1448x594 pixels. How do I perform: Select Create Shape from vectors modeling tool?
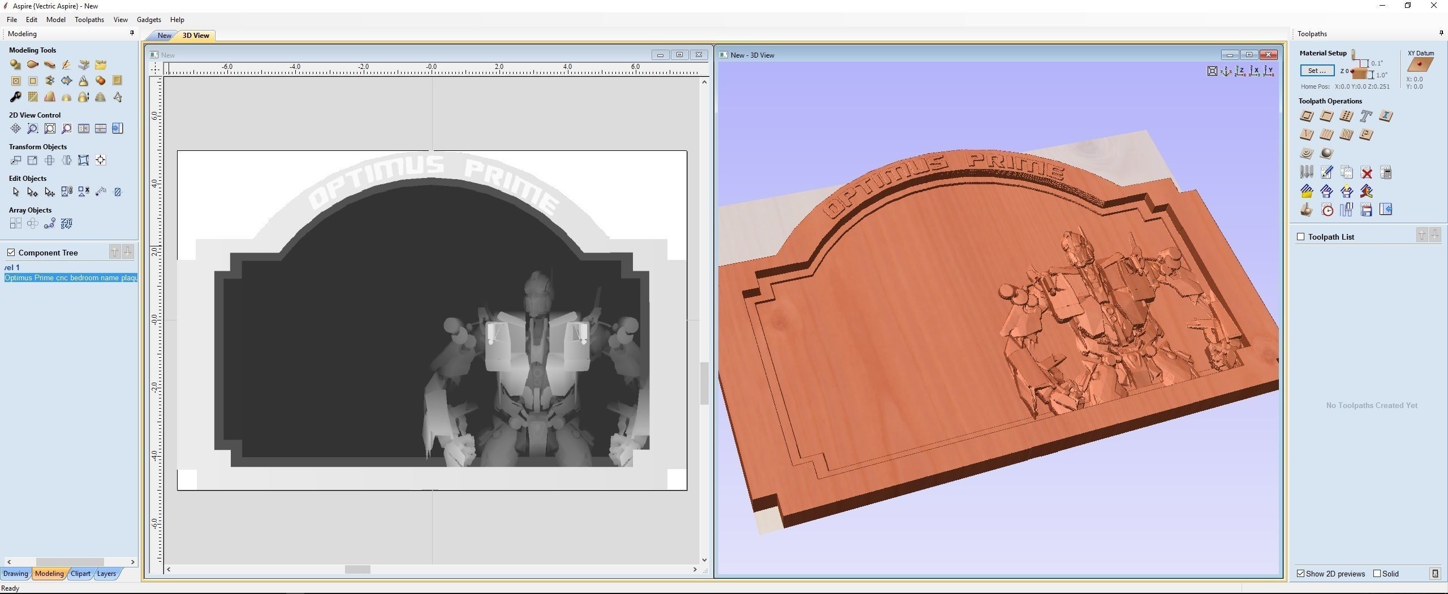(15, 64)
